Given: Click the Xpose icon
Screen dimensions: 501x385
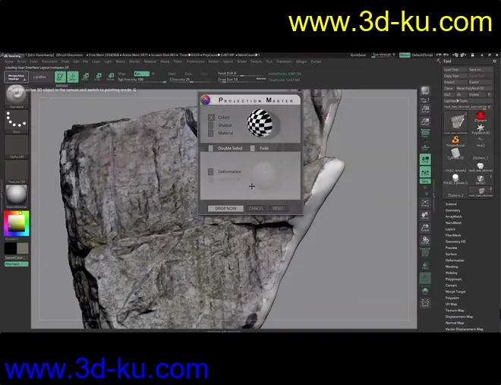Looking at the screenshot, I should (x=425, y=302).
